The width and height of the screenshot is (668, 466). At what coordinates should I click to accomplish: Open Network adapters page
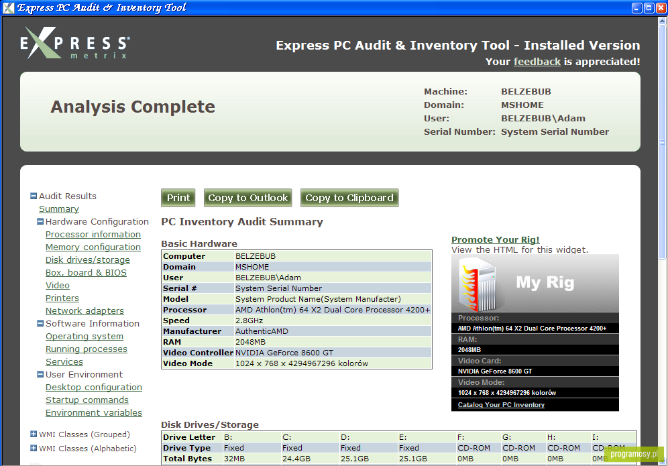pyautogui.click(x=85, y=311)
